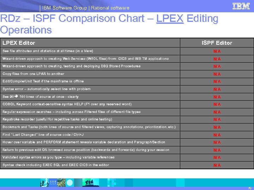Click N/A in the DB2 Stored Procedures row
Screen dimensions: 254x190
[x=217, y=66]
